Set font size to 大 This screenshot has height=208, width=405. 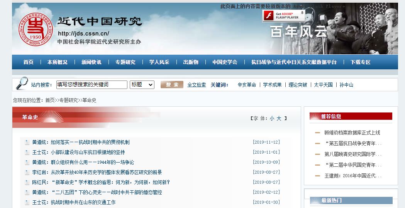279,119
